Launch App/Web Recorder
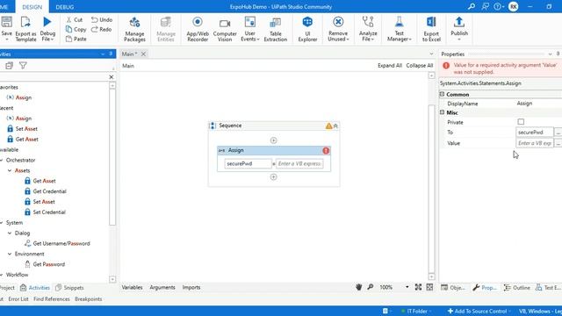562x316 pixels. click(x=198, y=29)
